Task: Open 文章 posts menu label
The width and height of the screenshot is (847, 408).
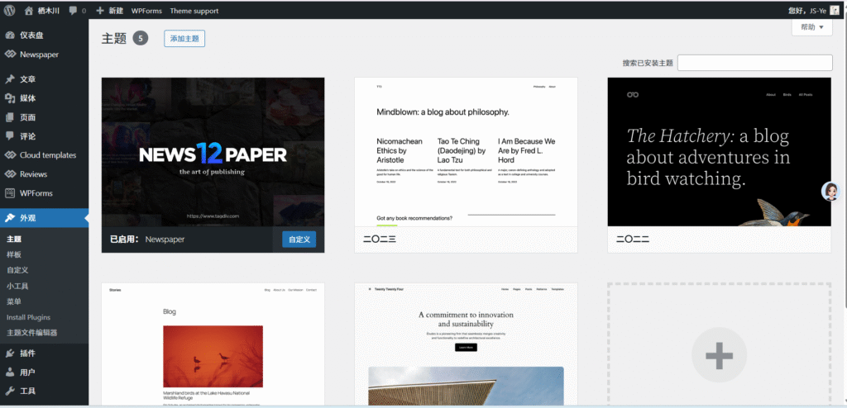Action: (28, 79)
